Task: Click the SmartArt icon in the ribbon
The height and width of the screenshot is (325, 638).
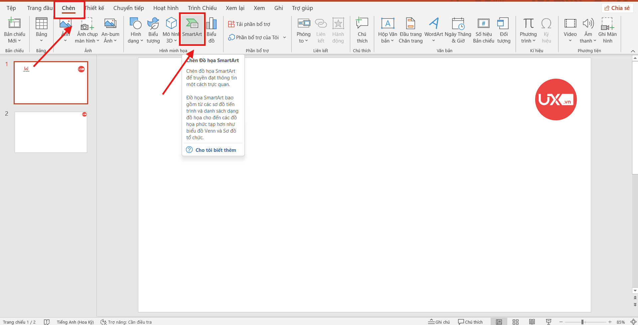Action: [192, 24]
